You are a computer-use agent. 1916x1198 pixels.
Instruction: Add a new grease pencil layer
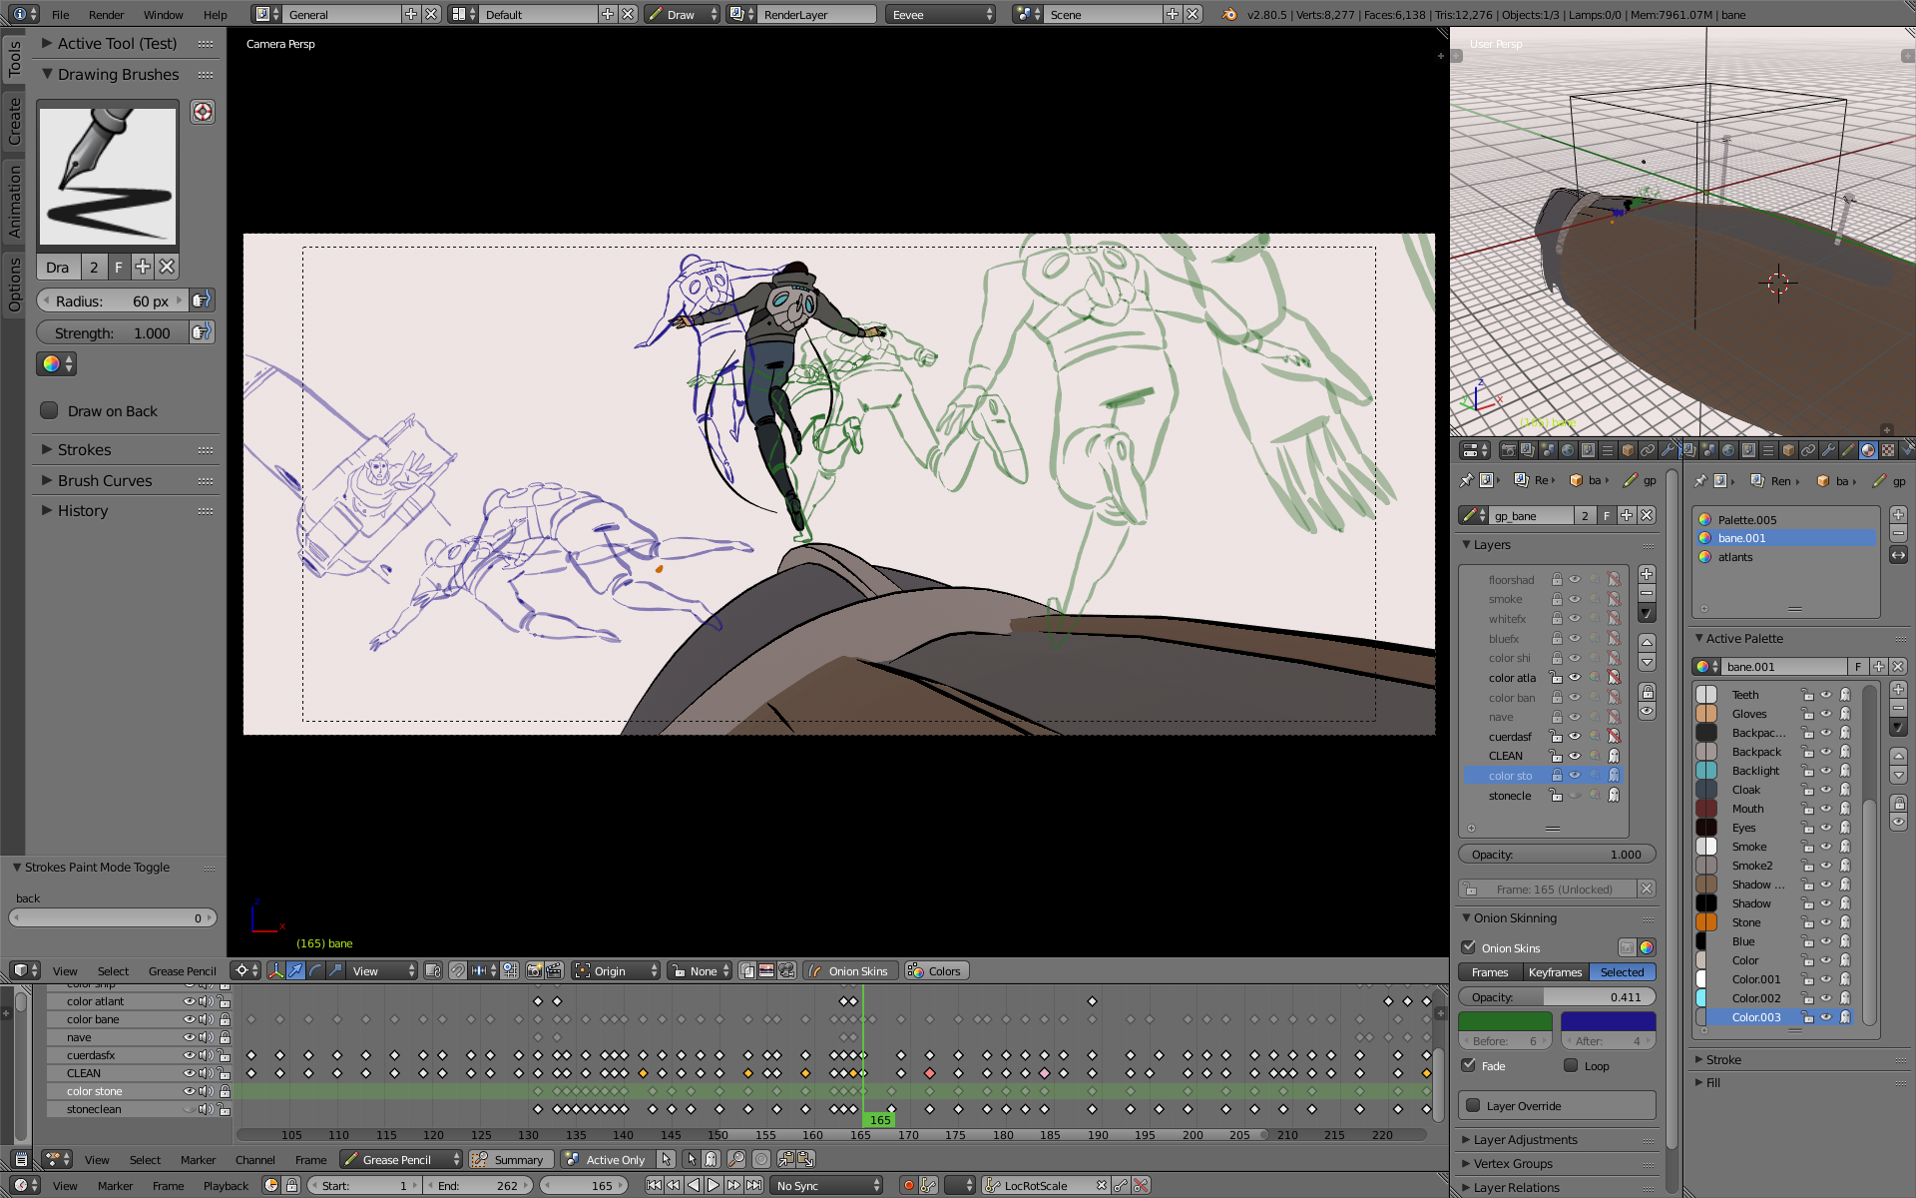1647,574
